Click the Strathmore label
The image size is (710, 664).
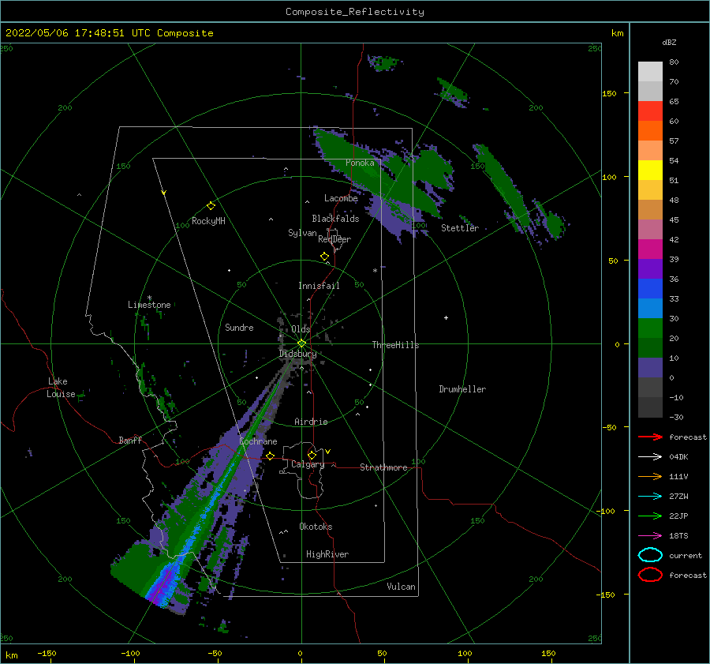coord(383,467)
